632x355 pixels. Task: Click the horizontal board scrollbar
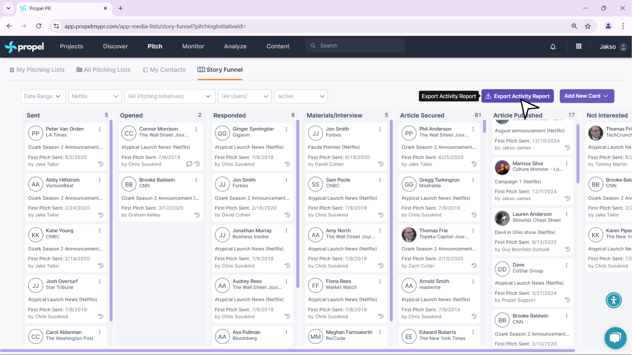(x=287, y=351)
